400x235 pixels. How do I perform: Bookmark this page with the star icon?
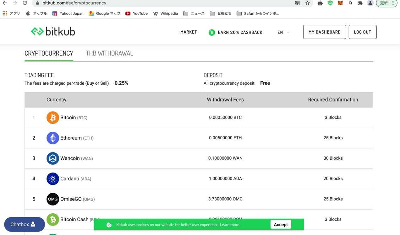[307, 3]
